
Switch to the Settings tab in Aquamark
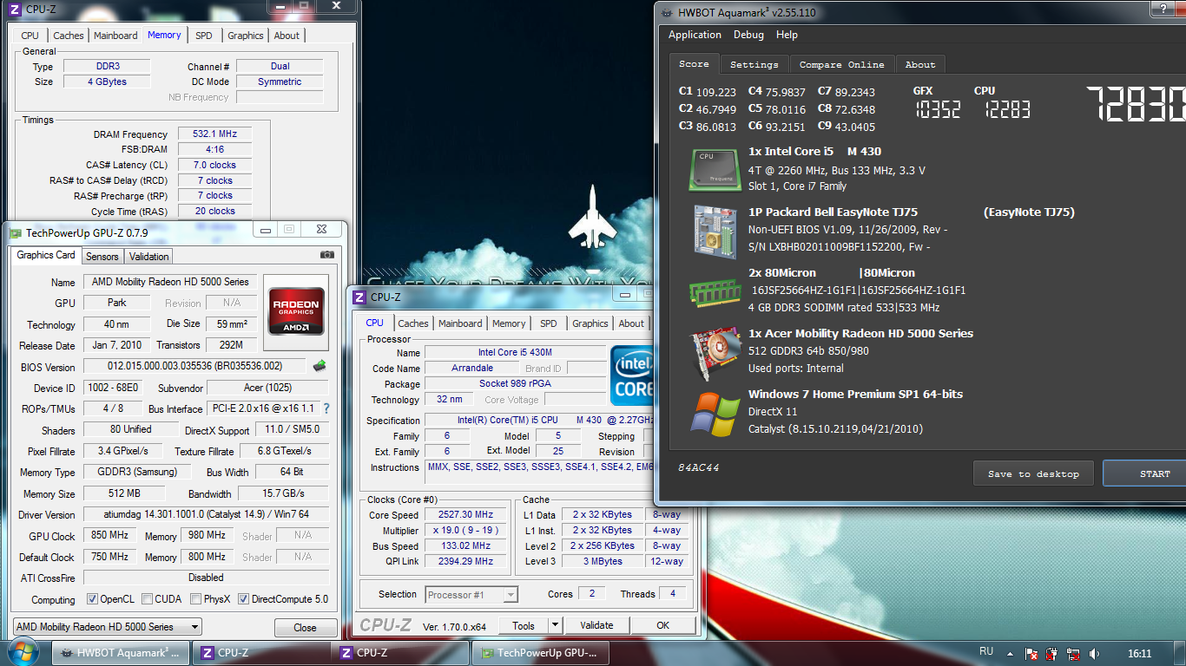pyautogui.click(x=754, y=64)
